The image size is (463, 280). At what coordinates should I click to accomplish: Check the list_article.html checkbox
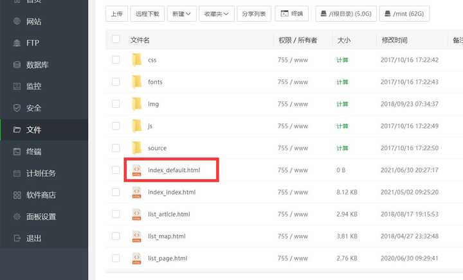coord(116,214)
